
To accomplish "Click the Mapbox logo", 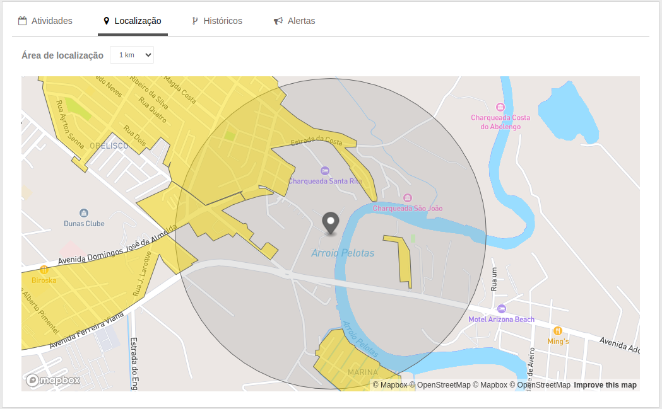I will click(53, 380).
